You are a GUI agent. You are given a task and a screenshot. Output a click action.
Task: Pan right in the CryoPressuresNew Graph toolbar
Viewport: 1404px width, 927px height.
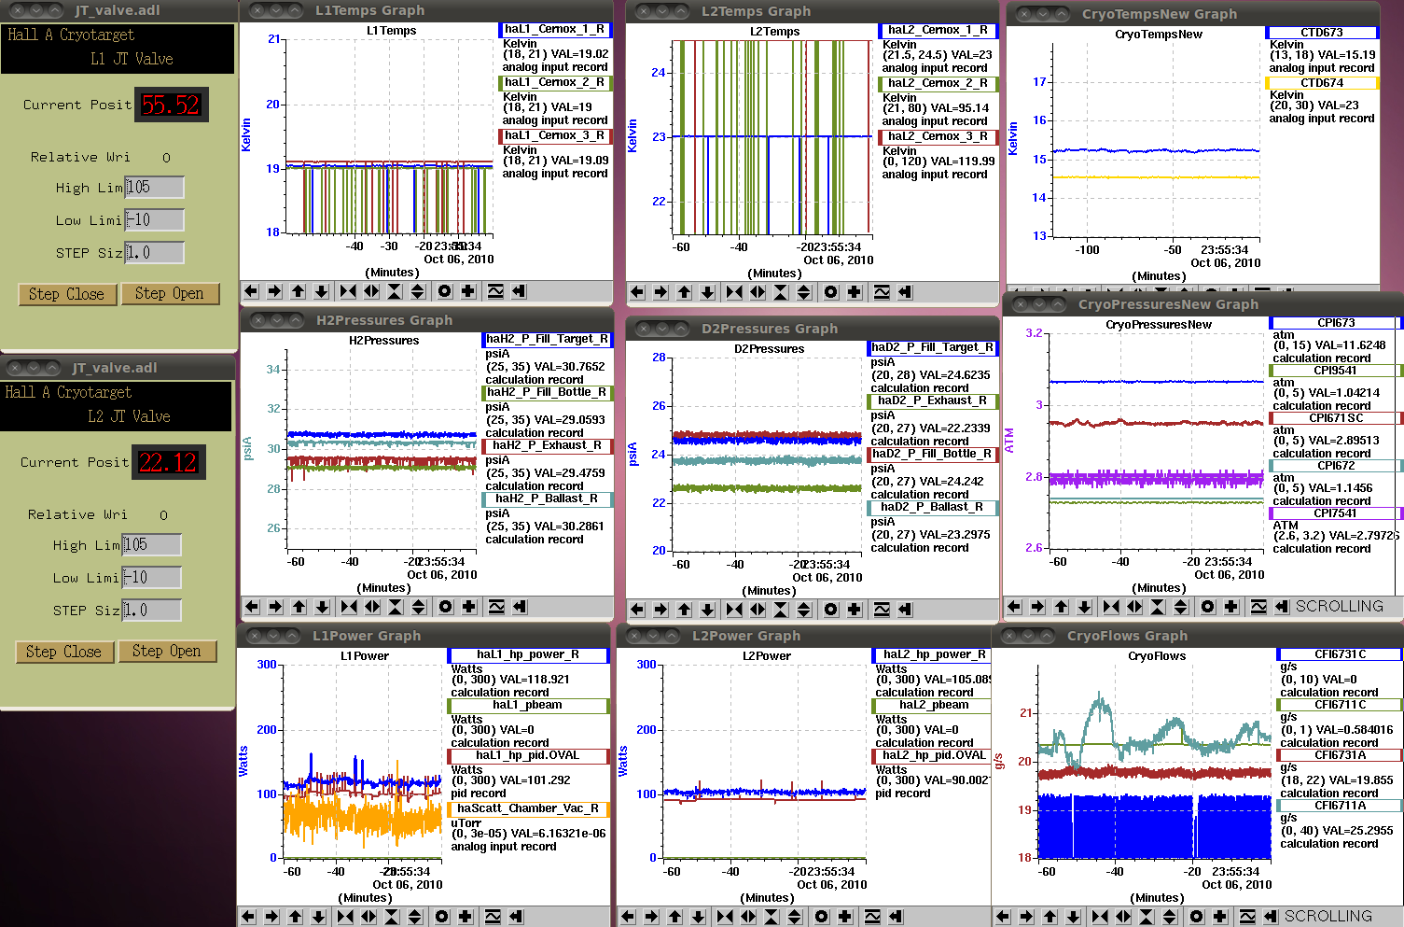pyautogui.click(x=1037, y=607)
